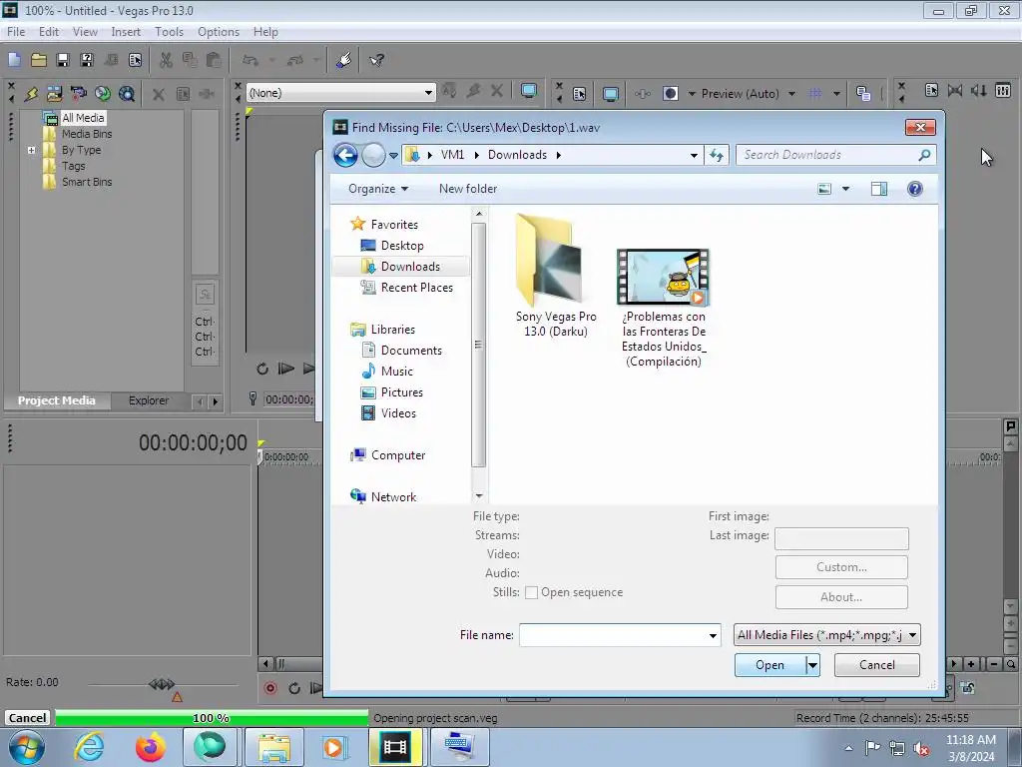Click Firefox icon on the taskbar
Image resolution: width=1022 pixels, height=767 pixels.
point(151,747)
